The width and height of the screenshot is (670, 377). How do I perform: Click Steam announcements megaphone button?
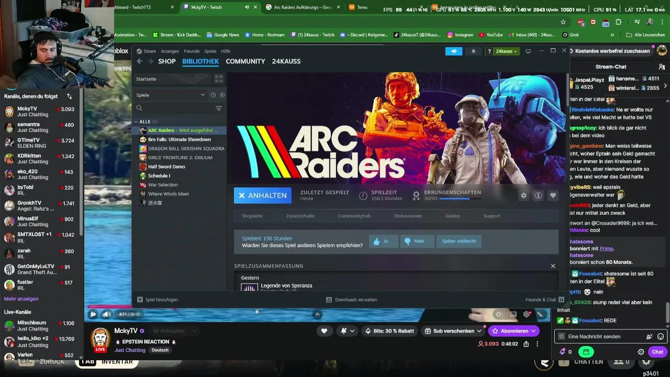[x=454, y=51]
